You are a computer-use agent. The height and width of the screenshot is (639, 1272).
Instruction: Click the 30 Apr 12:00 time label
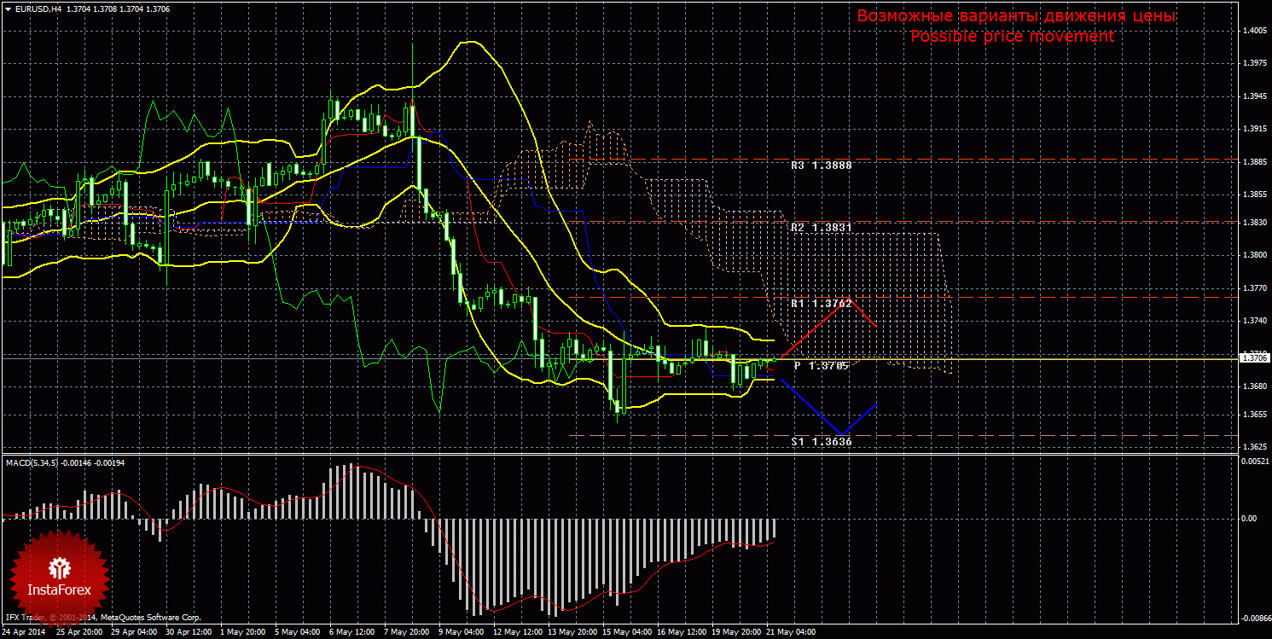(x=189, y=633)
